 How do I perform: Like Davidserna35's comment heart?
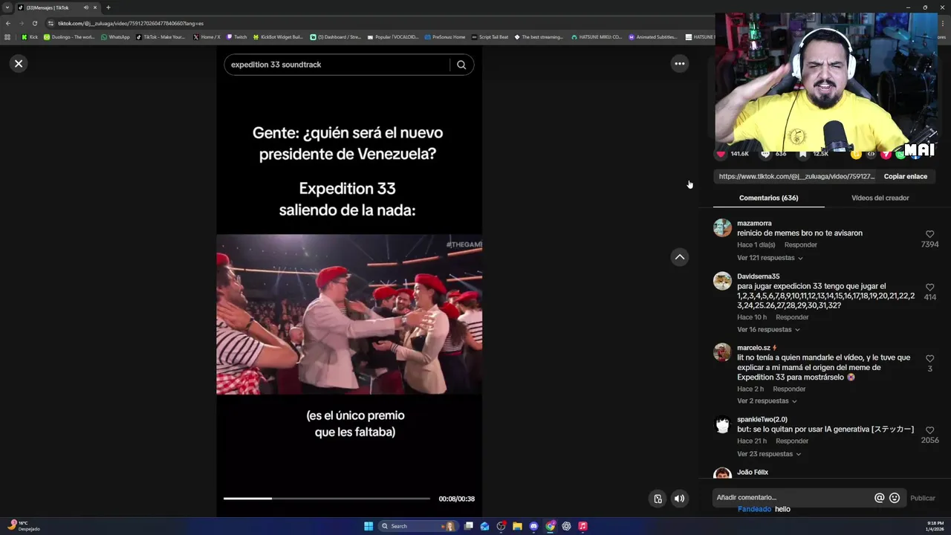click(929, 287)
